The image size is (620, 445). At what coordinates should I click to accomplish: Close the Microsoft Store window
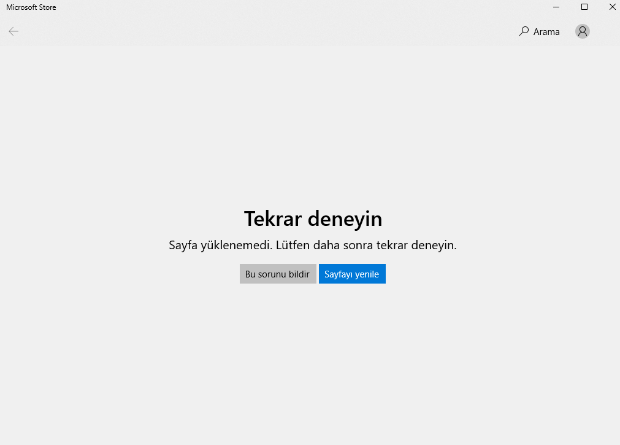pyautogui.click(x=612, y=7)
